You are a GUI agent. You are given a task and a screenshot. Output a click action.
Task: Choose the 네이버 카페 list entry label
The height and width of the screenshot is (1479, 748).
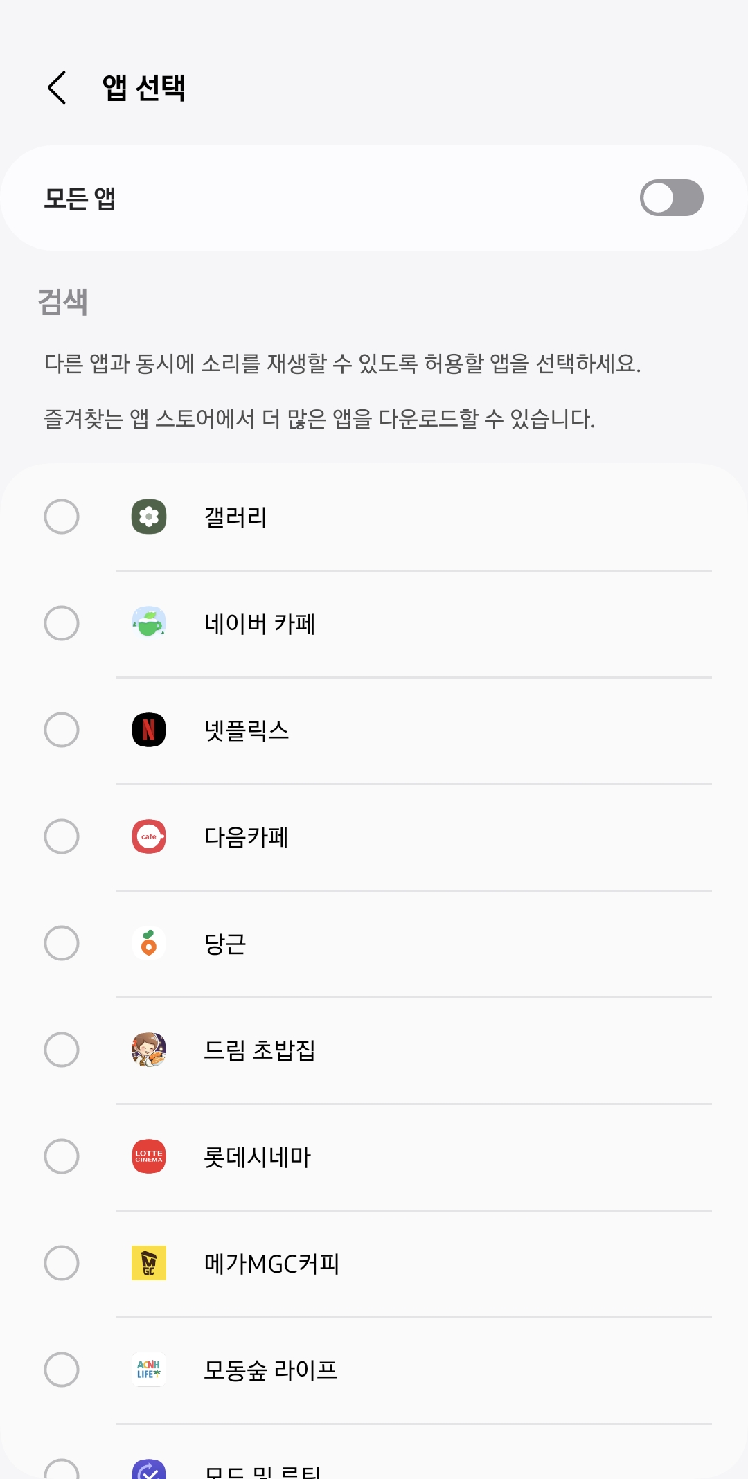click(260, 624)
